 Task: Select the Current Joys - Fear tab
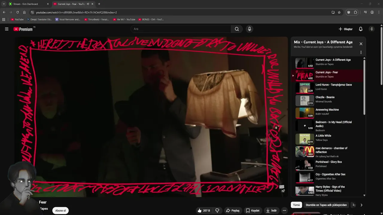[x=74, y=4]
